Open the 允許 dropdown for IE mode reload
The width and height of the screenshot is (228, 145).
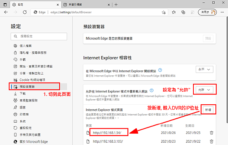tap(204, 90)
